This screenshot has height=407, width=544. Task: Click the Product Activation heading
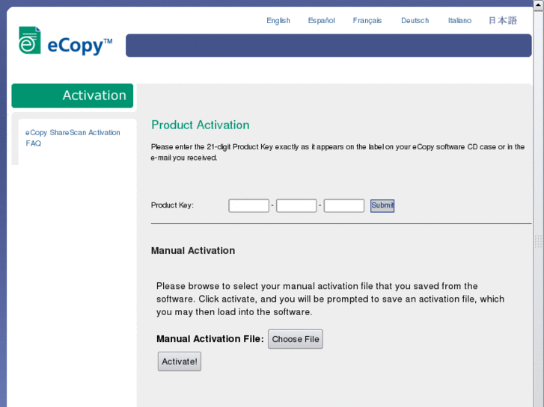coord(200,125)
